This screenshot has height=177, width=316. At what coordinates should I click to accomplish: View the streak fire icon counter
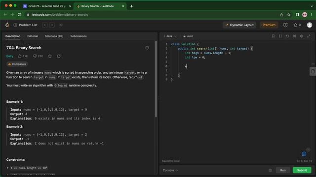297,25
